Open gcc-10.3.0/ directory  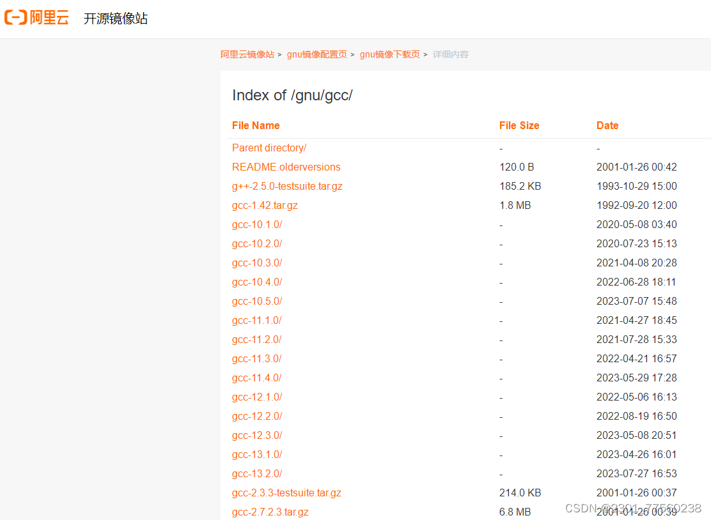(257, 263)
